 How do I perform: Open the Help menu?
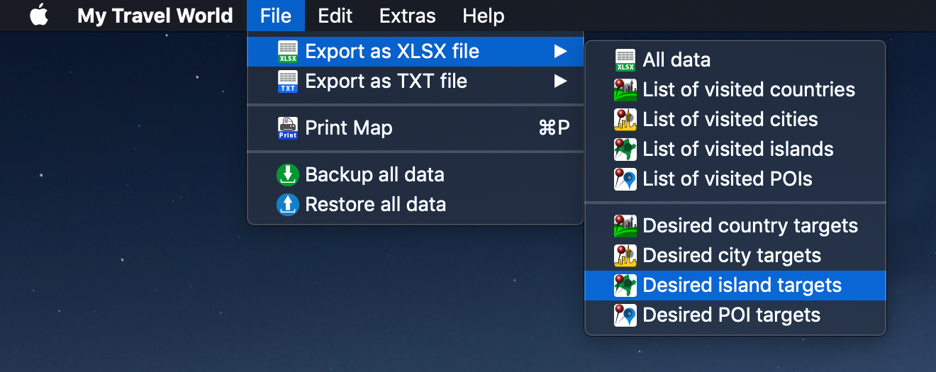coord(484,16)
